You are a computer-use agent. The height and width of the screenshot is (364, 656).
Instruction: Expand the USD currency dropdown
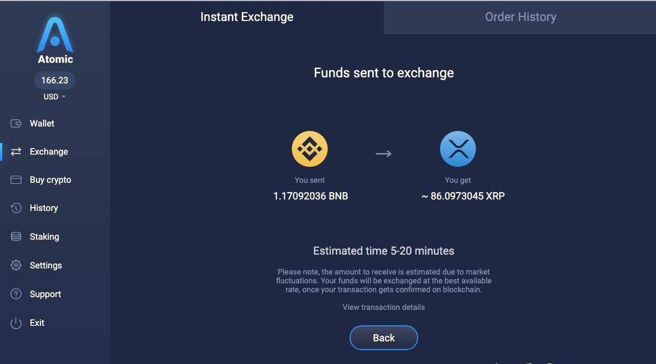tap(54, 97)
